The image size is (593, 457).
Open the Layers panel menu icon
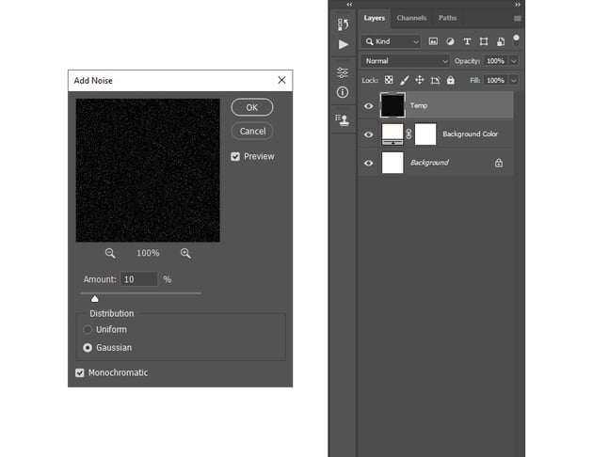pos(518,19)
